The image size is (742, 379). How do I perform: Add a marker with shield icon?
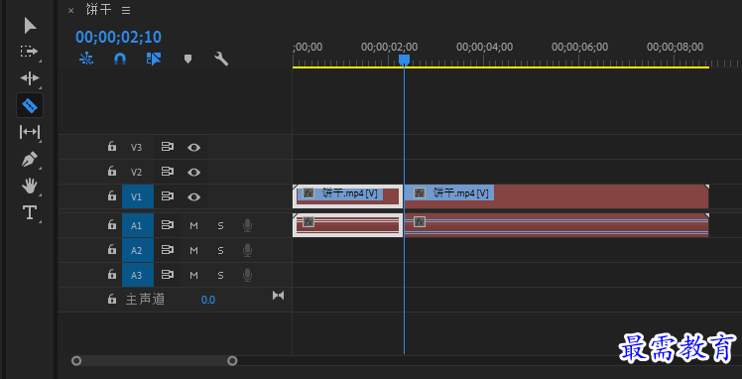187,59
